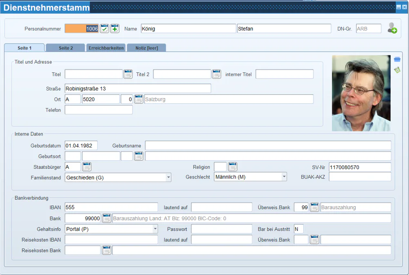Switch to the Seite 1 tab
The width and height of the screenshot is (409, 275).
tap(24, 48)
